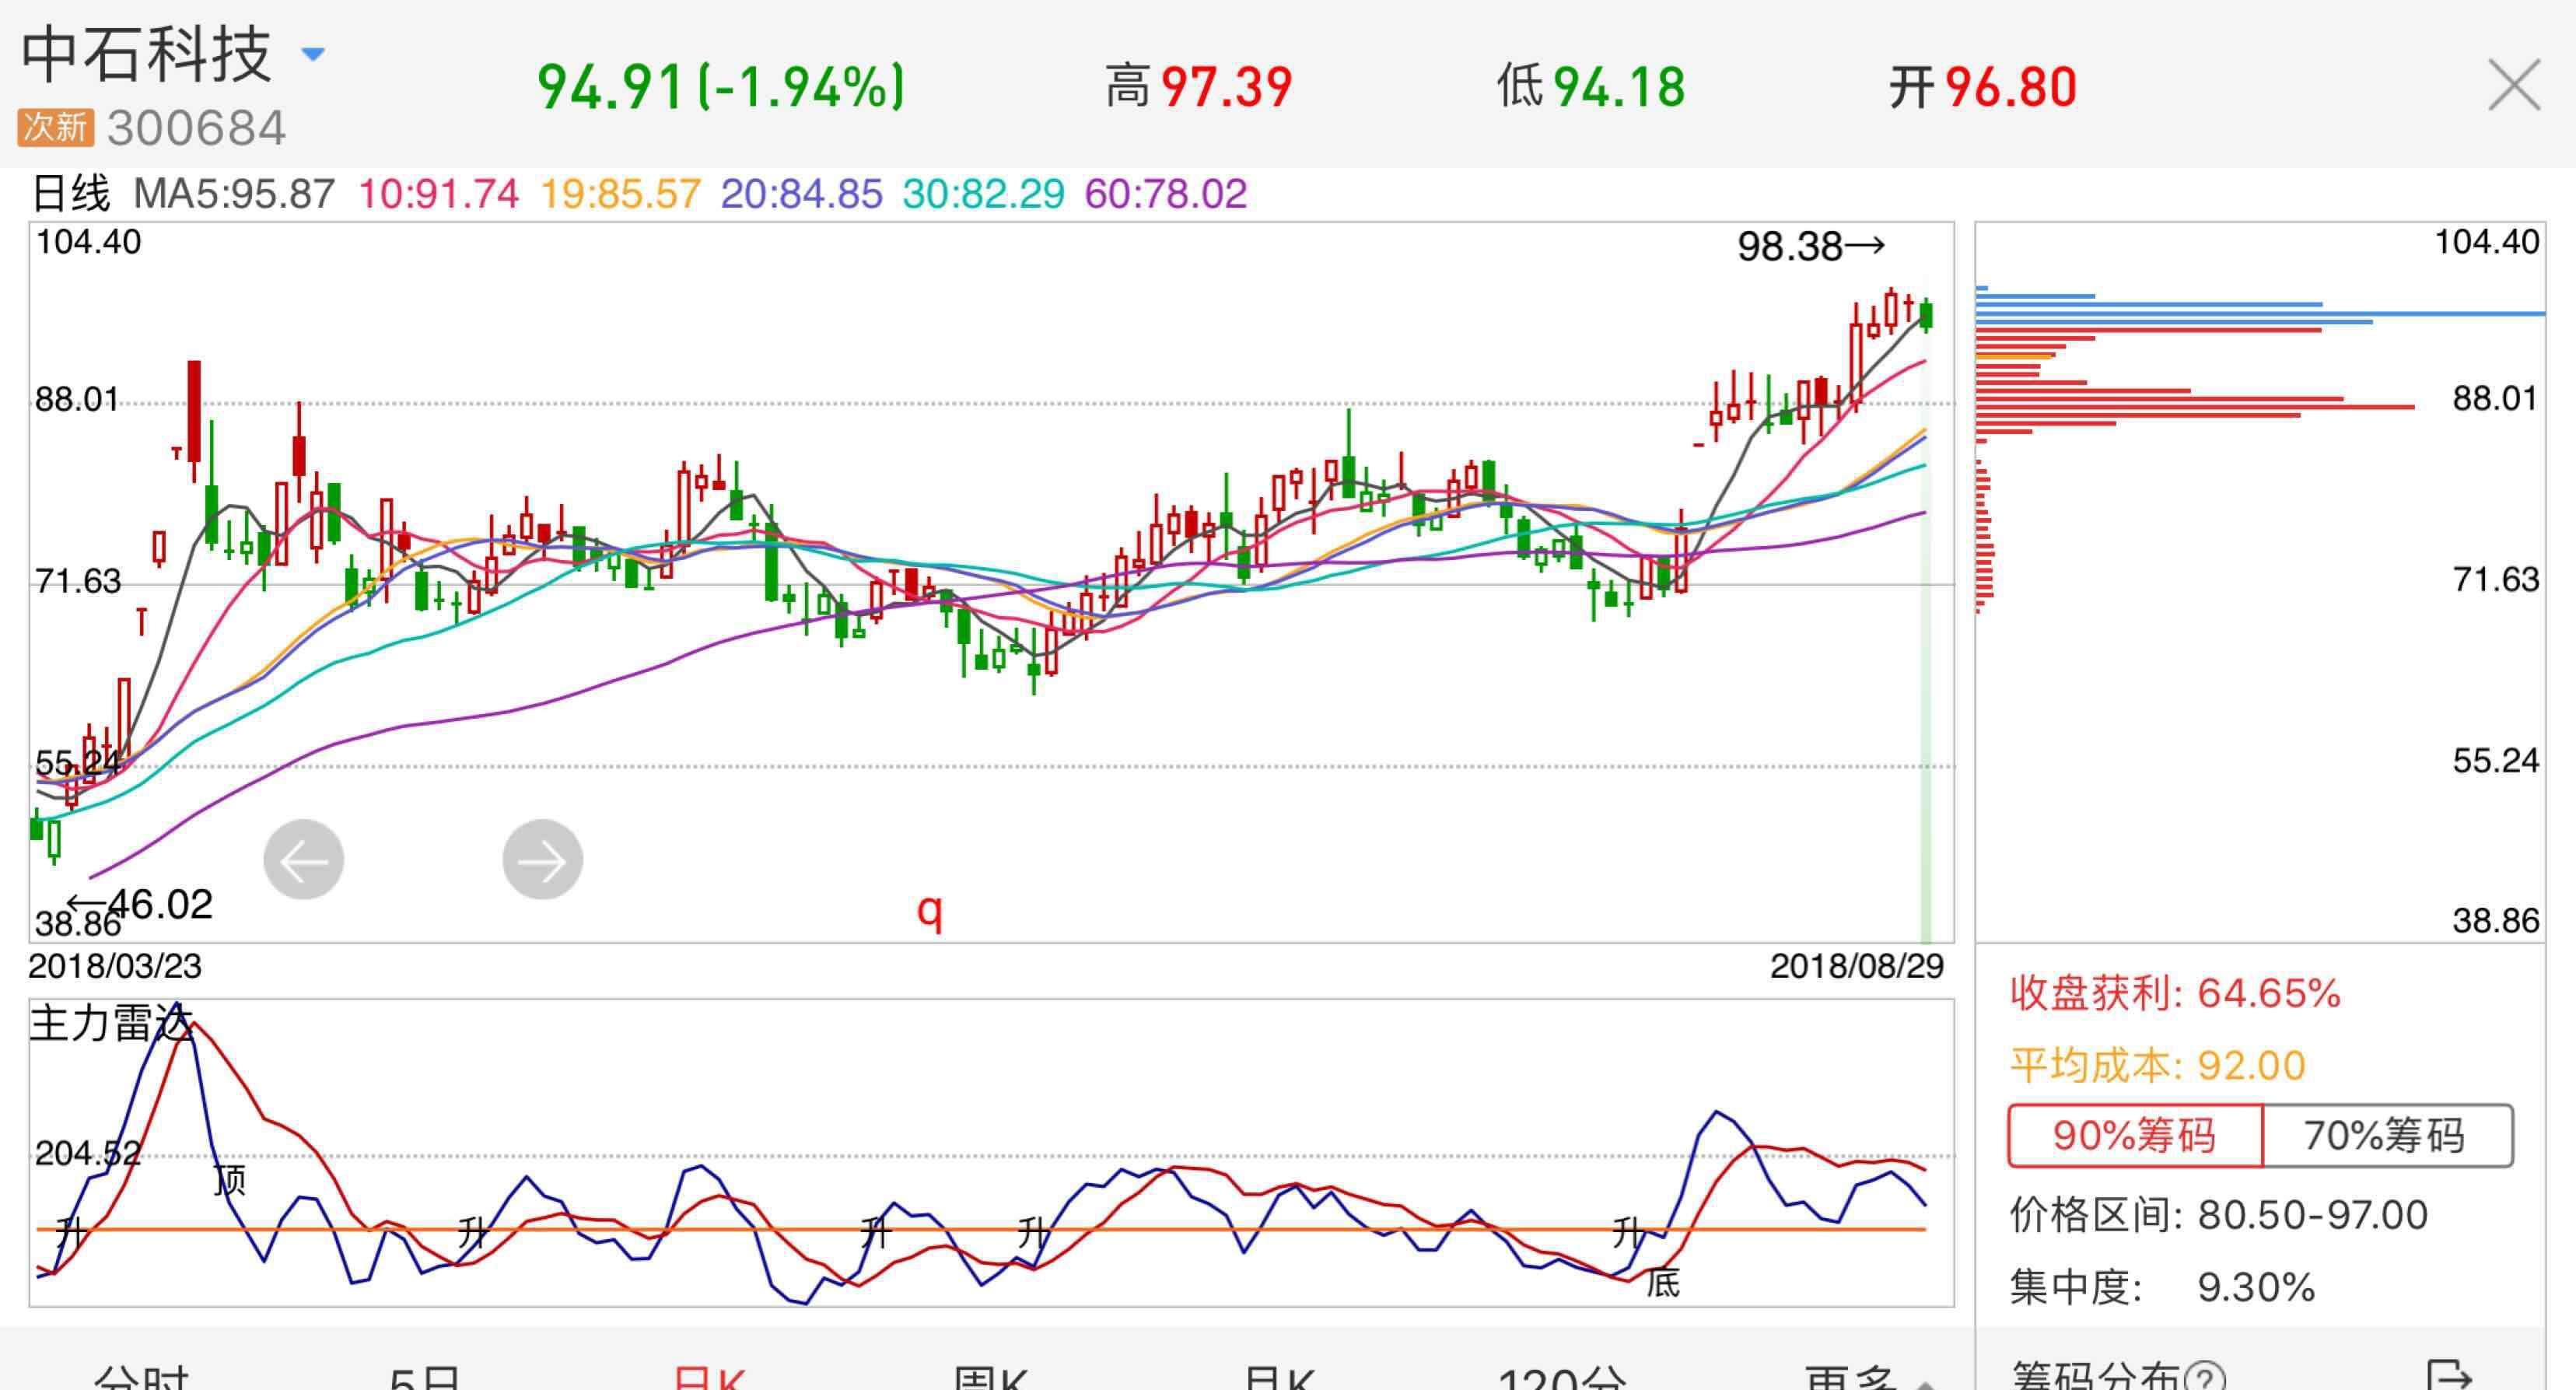Viewport: 2576px width, 1390px height.
Task: Tap the orange 19:85.57 average value
Action: click(x=621, y=193)
